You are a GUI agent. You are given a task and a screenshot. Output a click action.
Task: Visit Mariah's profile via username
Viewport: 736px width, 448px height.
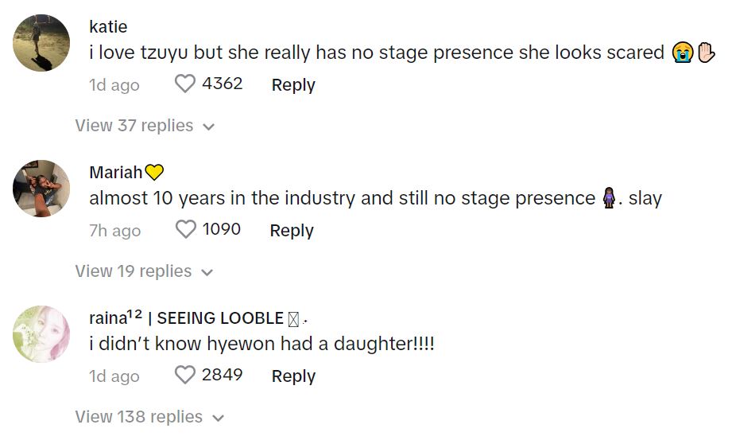(x=116, y=172)
